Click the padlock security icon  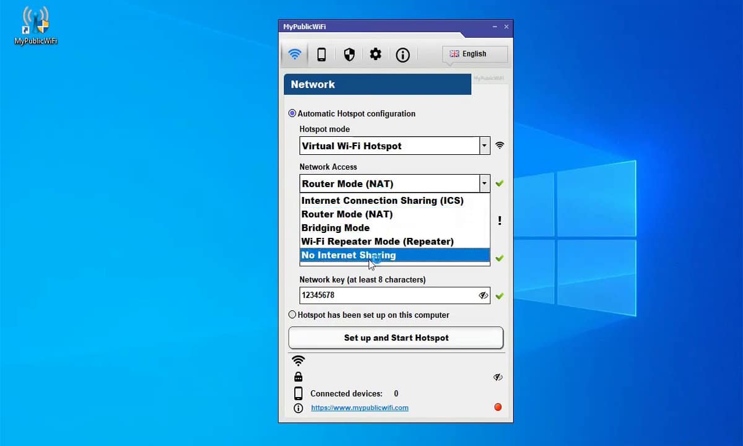click(x=298, y=376)
